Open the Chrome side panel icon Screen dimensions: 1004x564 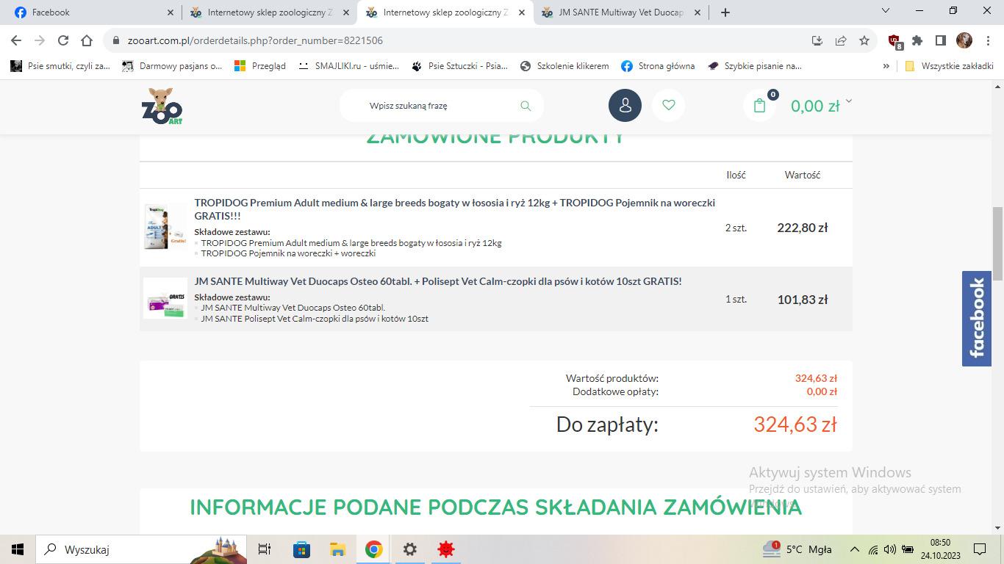click(x=940, y=40)
